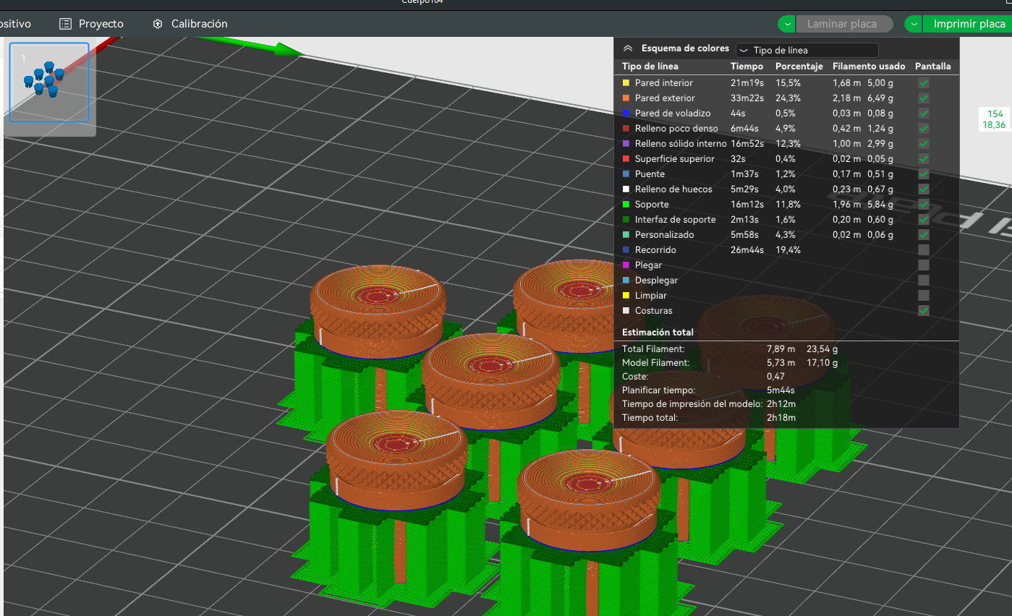Click the orange Pared exterior color swatch
Viewport: 1012px width, 616px height.
(626, 98)
